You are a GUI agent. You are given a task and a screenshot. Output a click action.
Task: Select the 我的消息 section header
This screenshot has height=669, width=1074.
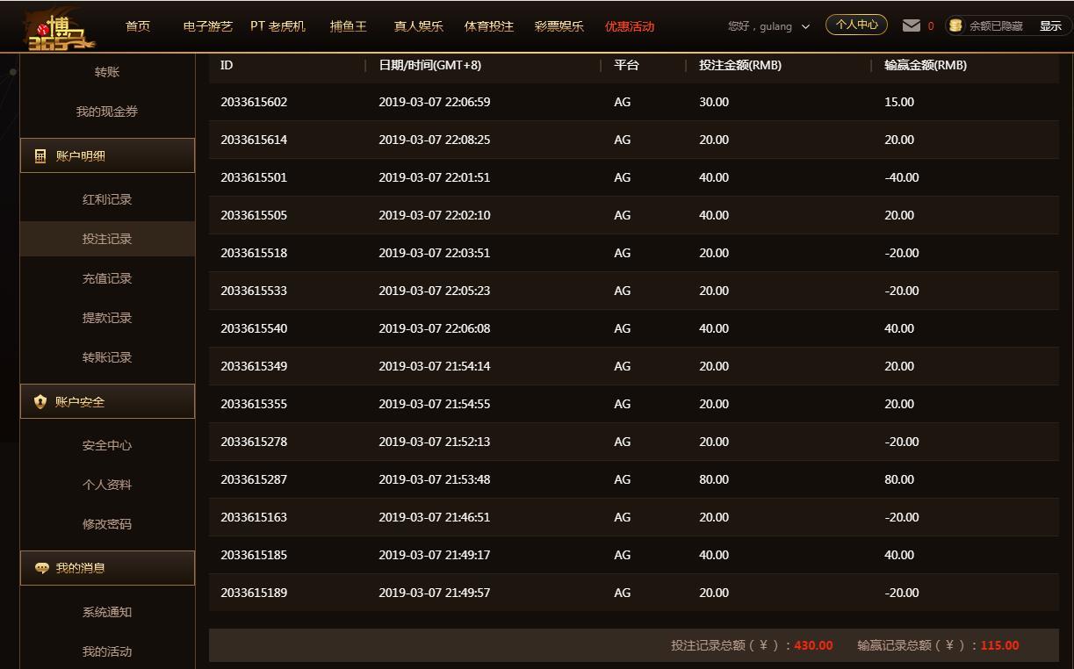pyautogui.click(x=107, y=568)
